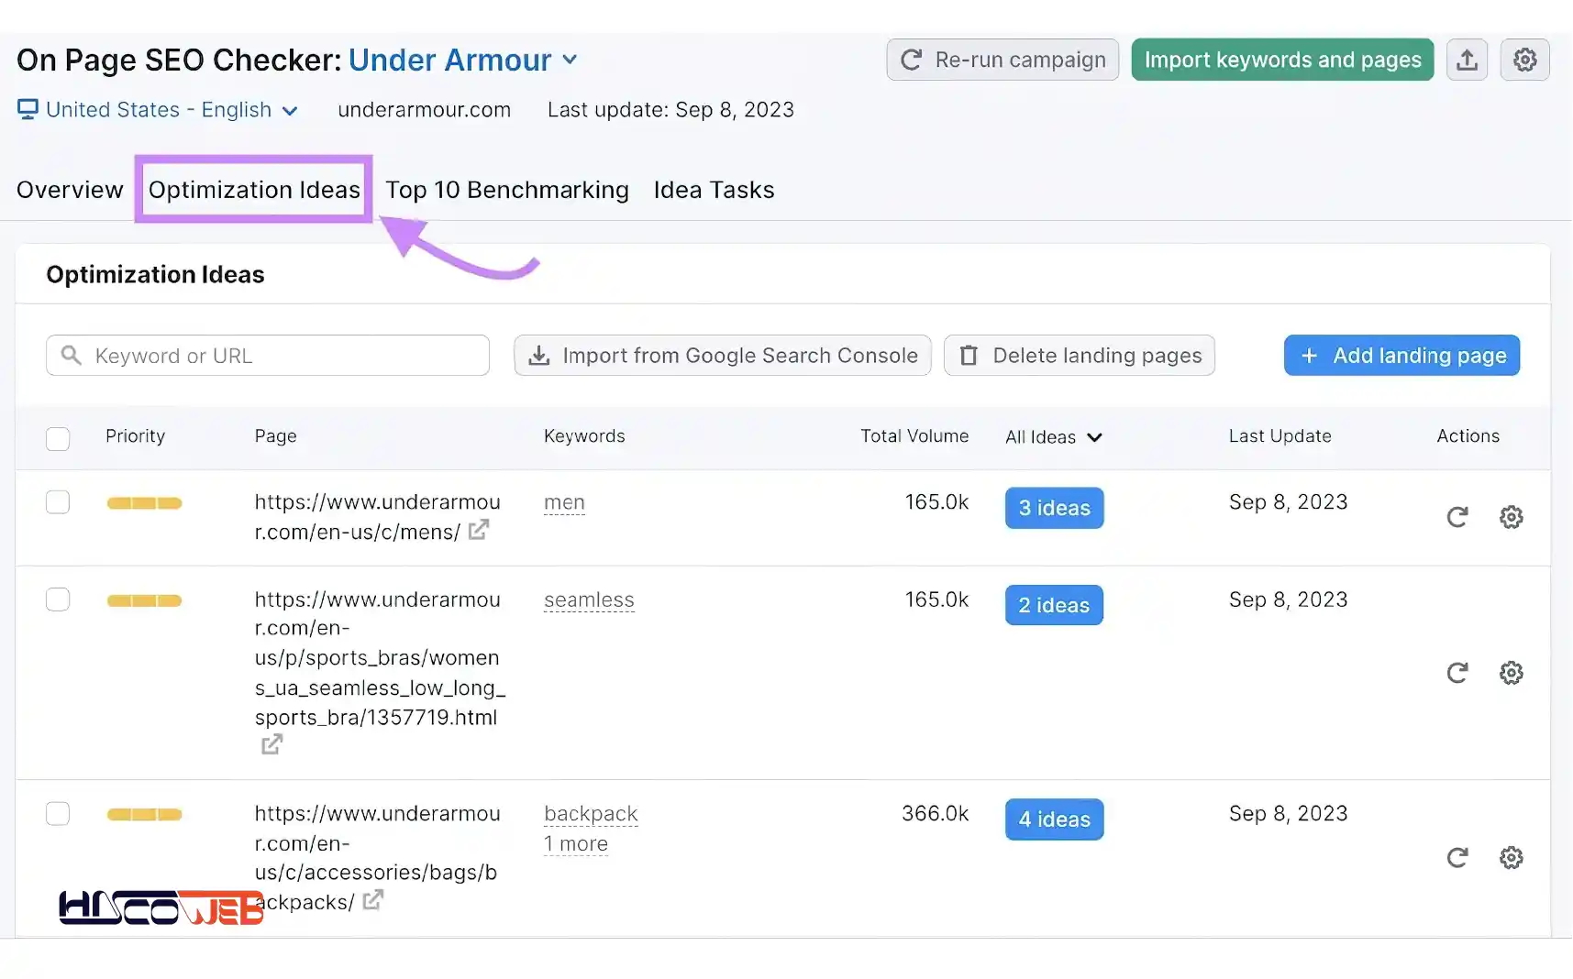1573x979 pixels.
Task: Expand the '1 more' keywords link
Action: click(x=576, y=843)
